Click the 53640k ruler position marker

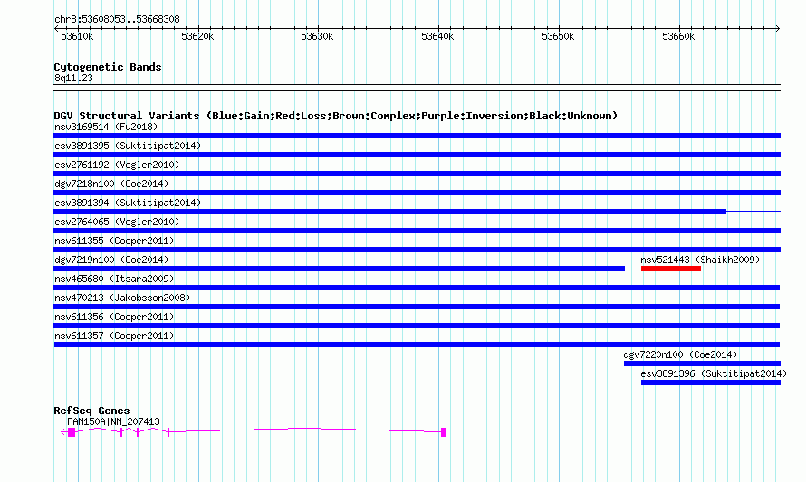click(x=437, y=37)
